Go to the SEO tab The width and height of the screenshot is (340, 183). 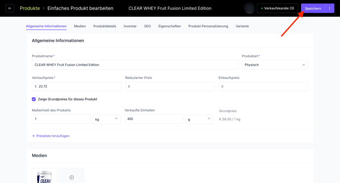[147, 26]
